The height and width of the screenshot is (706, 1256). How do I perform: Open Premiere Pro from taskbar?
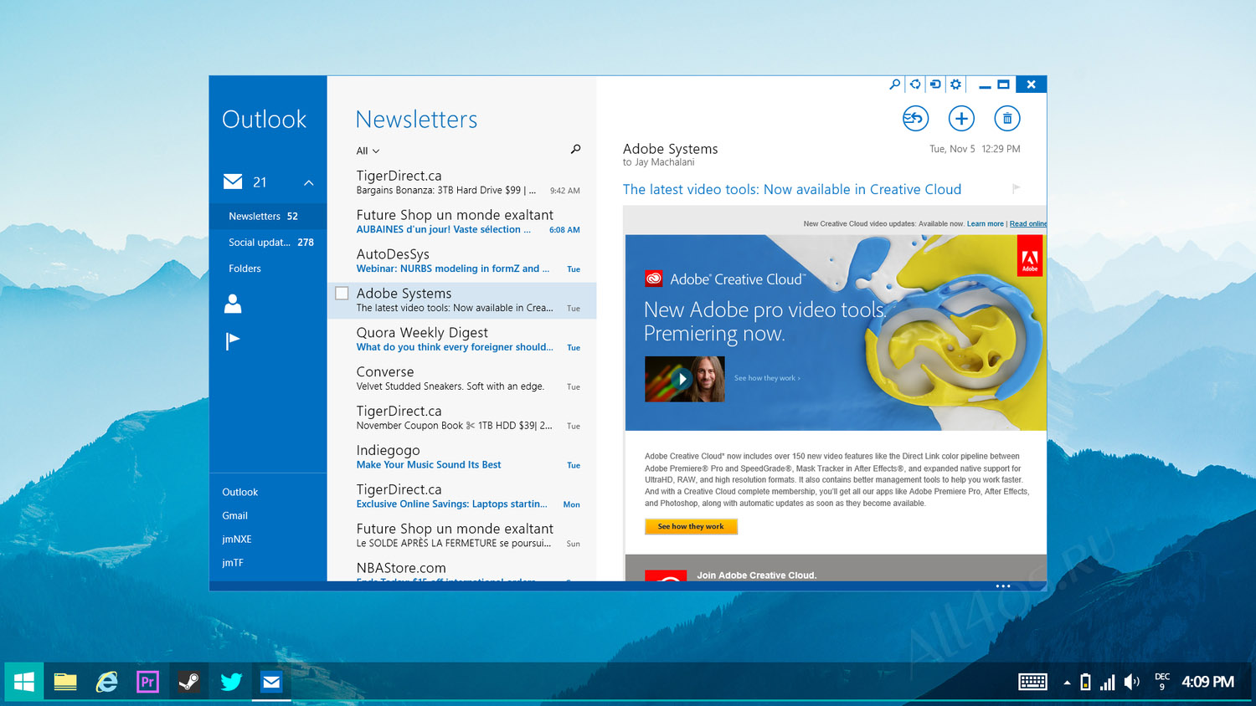[x=147, y=682]
